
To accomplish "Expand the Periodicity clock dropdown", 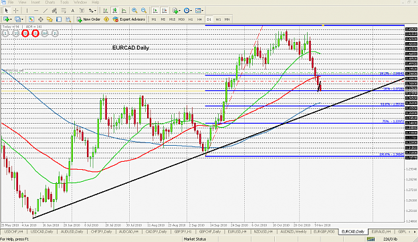I will (x=191, y=11).
